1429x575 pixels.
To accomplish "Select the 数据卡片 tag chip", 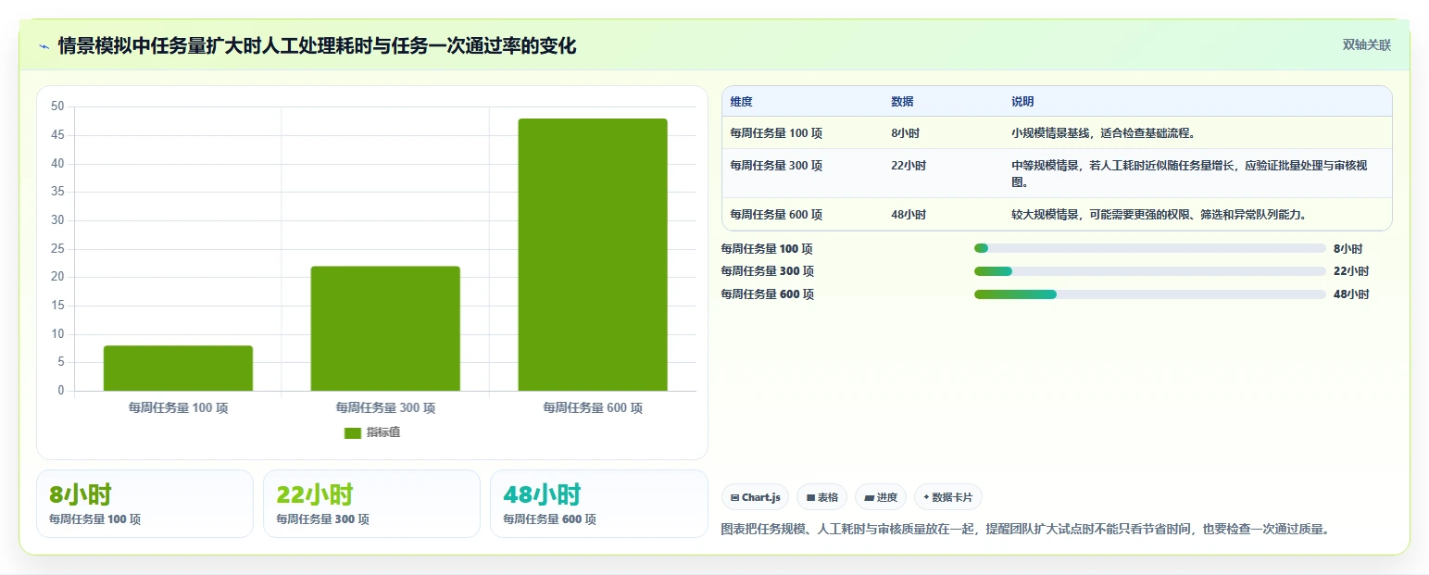I will (948, 497).
